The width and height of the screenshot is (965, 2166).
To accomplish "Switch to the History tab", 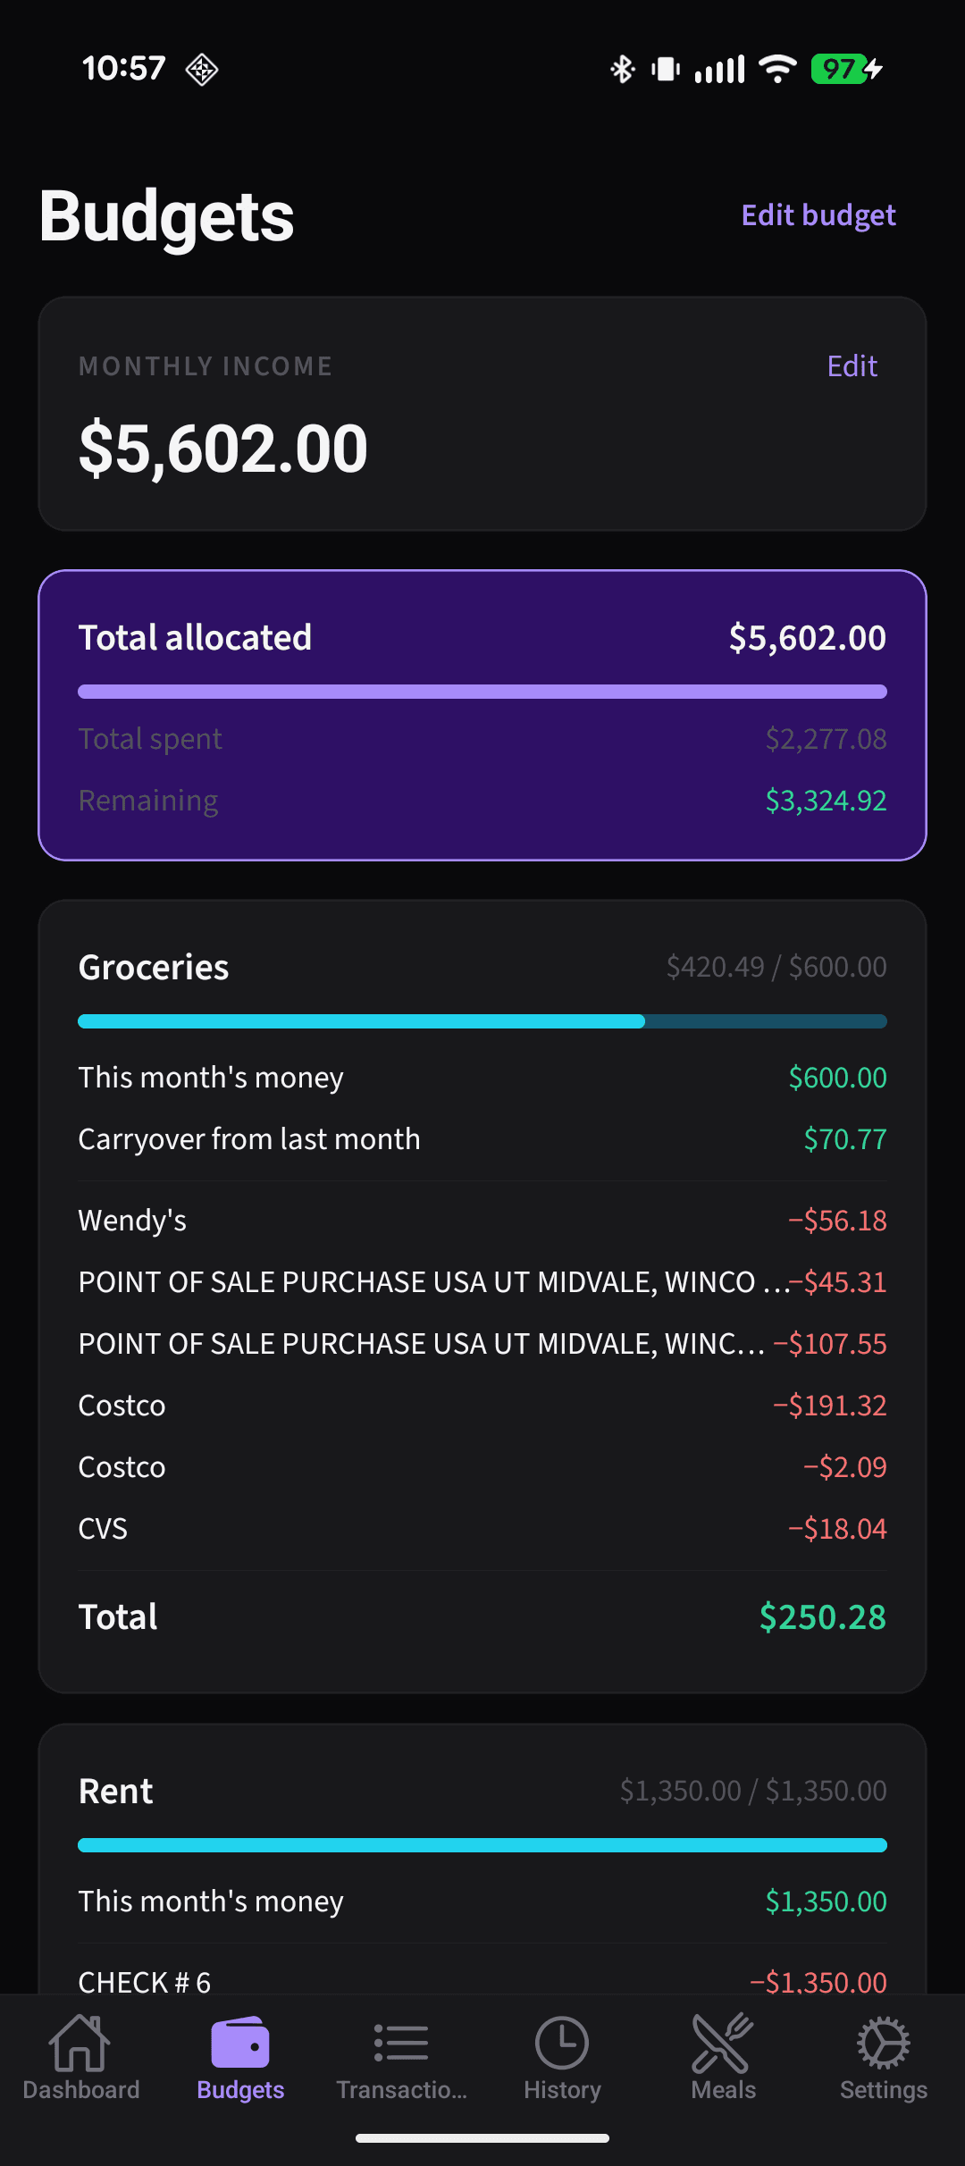I will click(x=561, y=2064).
